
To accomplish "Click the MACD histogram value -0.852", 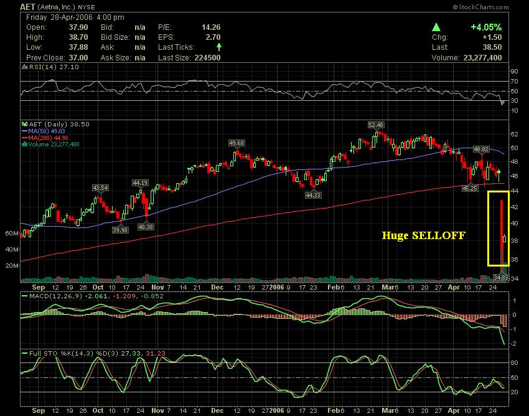I will coord(151,296).
